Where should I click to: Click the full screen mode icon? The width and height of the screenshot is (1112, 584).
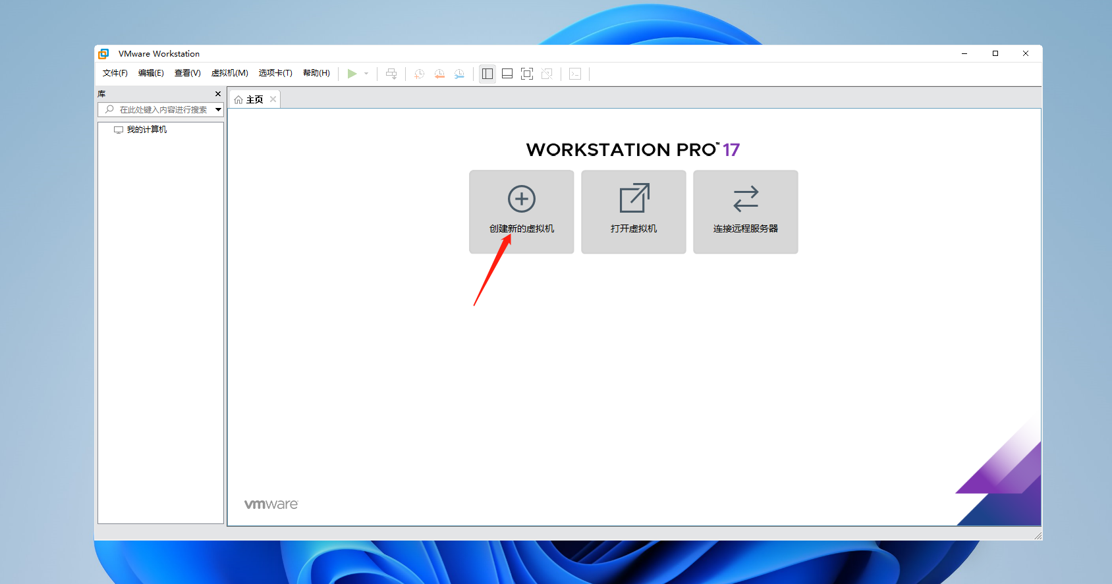pyautogui.click(x=527, y=74)
